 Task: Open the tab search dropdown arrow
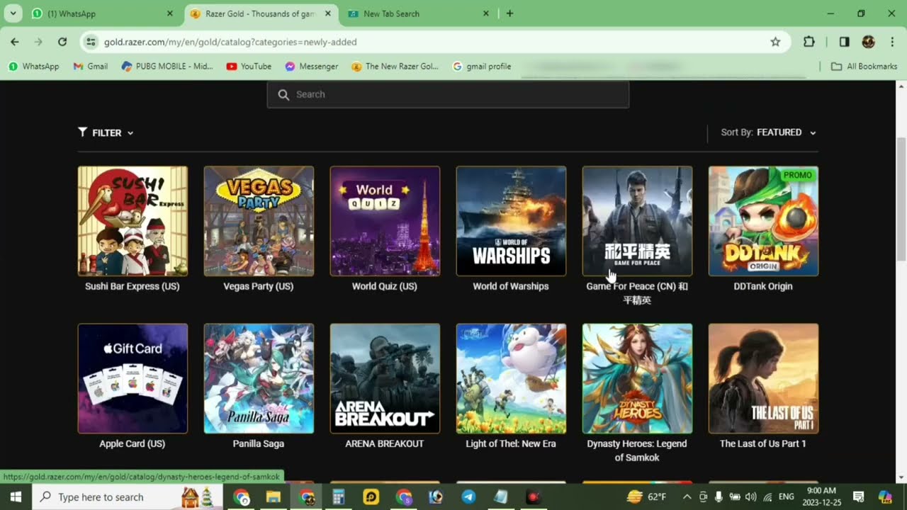click(13, 13)
